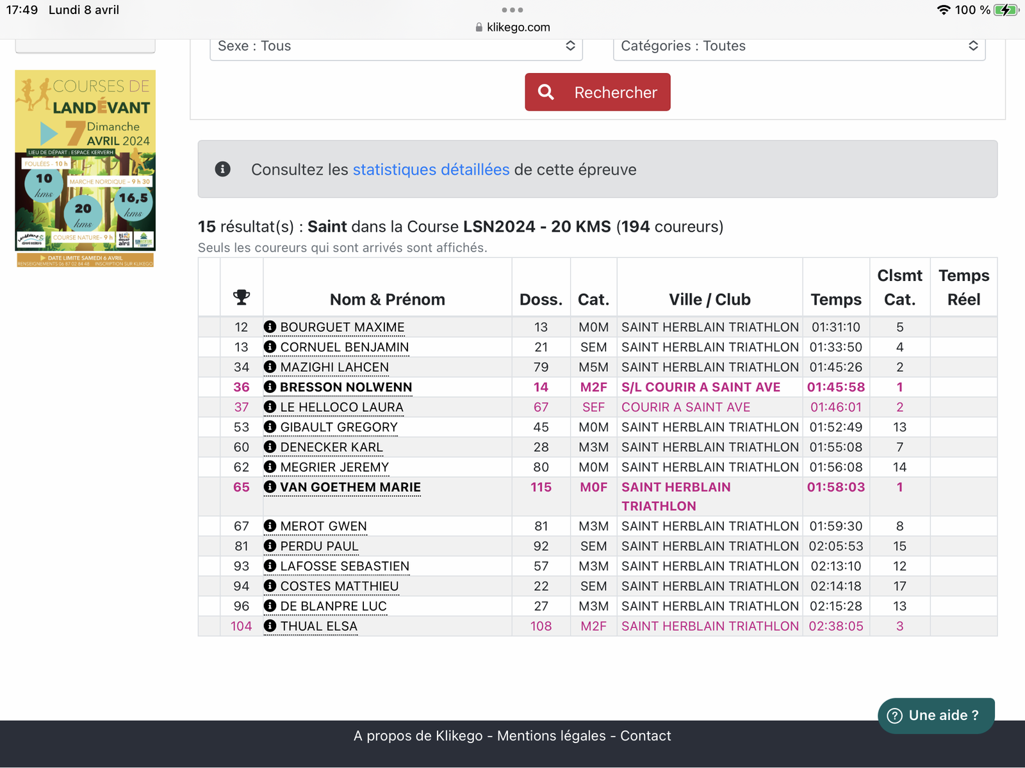The width and height of the screenshot is (1025, 768).
Task: Open the Sexe : Tous dropdown
Action: tap(396, 46)
